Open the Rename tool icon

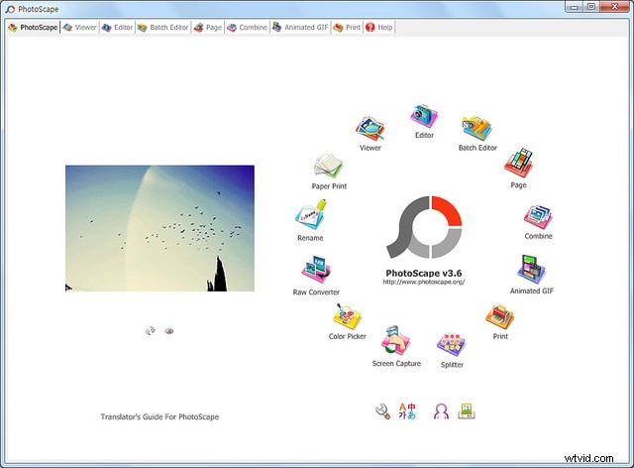coord(309,218)
